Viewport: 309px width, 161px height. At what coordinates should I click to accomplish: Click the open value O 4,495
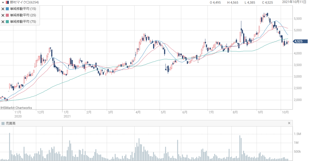point(216,3)
